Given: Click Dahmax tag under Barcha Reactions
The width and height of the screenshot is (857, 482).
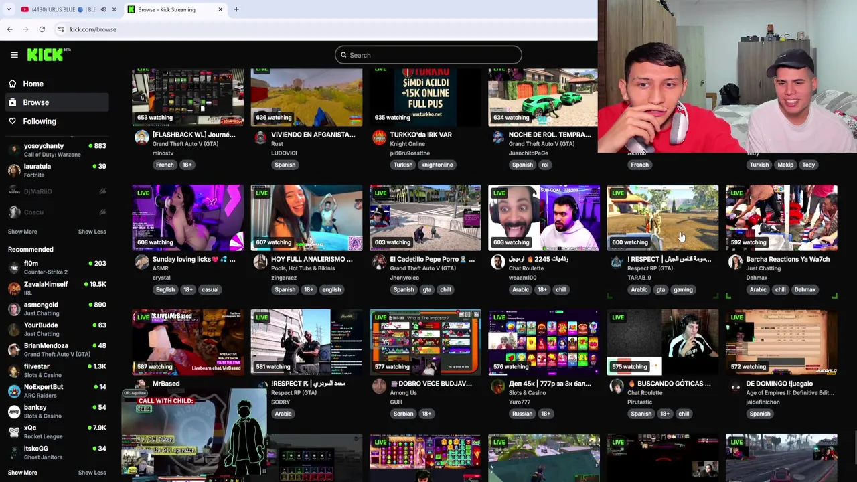Looking at the screenshot, I should click(805, 289).
